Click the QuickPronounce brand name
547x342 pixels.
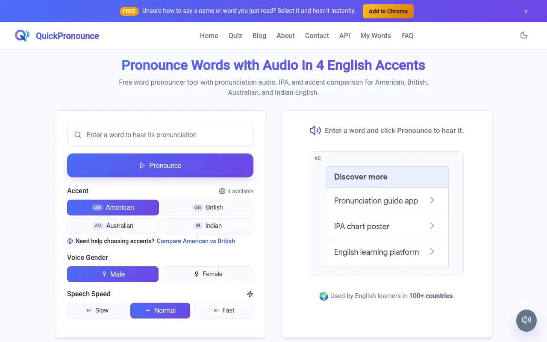(x=68, y=36)
